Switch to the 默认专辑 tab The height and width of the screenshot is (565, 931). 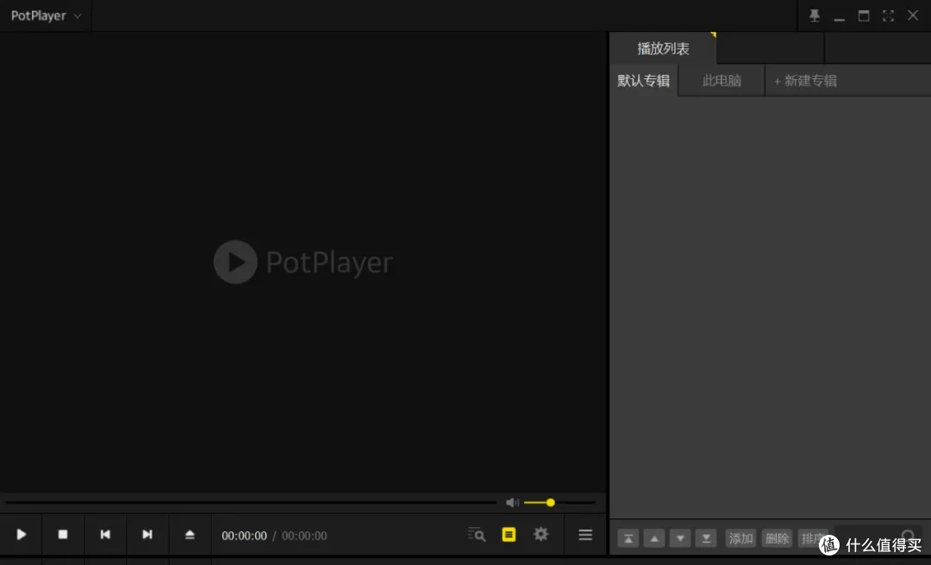[x=644, y=81]
